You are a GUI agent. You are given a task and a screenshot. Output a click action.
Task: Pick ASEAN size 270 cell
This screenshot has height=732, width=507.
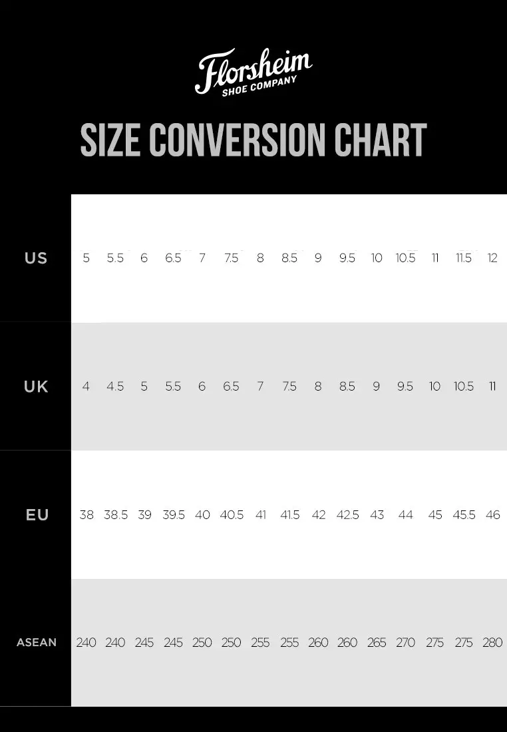[405, 643]
